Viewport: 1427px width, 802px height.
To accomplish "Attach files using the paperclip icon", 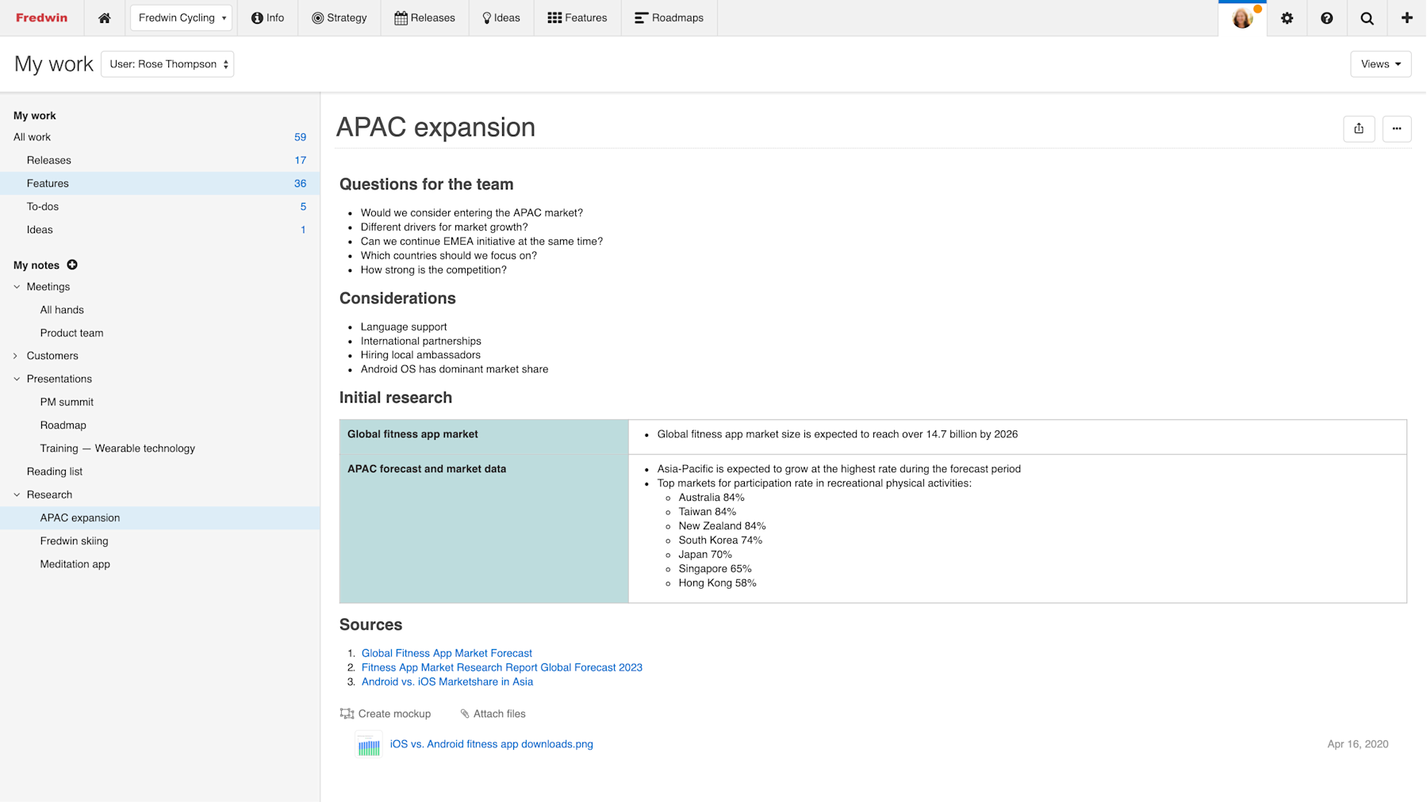I will pos(492,713).
